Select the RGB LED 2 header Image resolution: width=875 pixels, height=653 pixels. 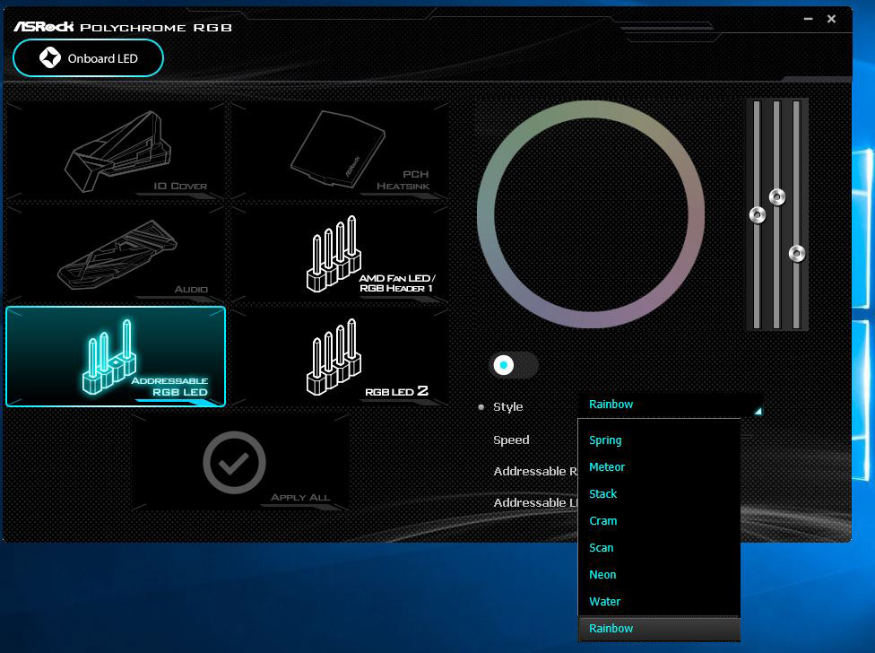339,356
